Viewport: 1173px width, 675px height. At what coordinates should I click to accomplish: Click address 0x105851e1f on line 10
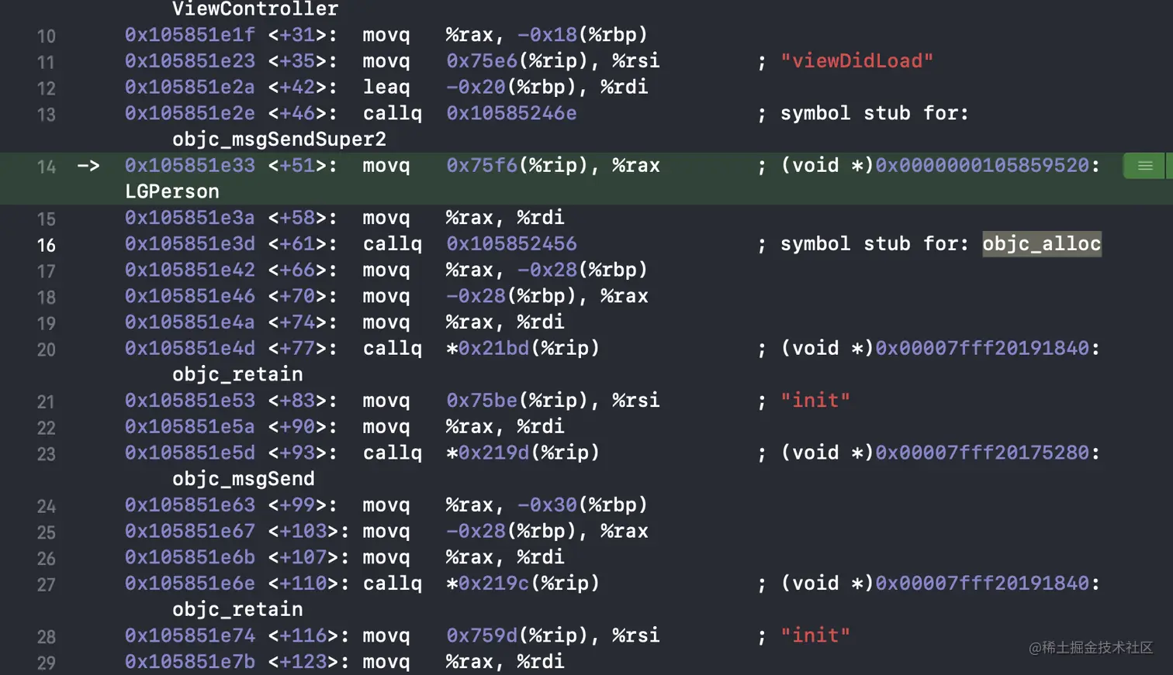189,35
